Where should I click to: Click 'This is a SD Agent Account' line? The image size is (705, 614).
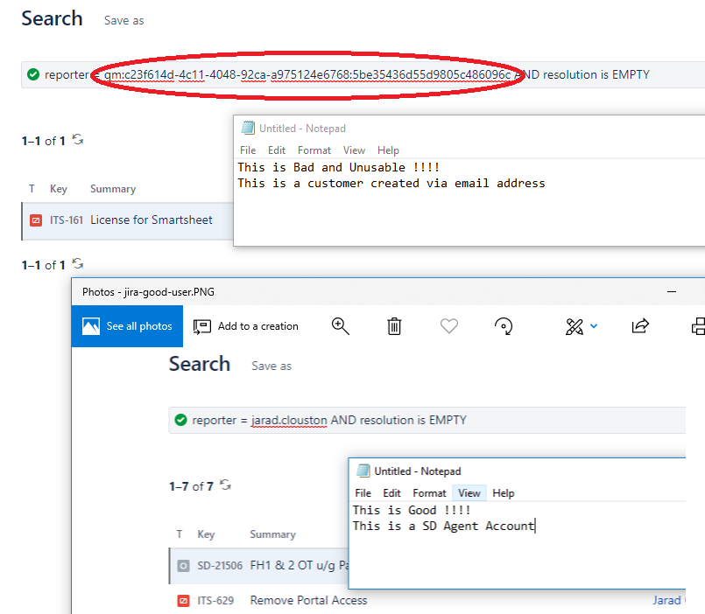[x=444, y=526]
